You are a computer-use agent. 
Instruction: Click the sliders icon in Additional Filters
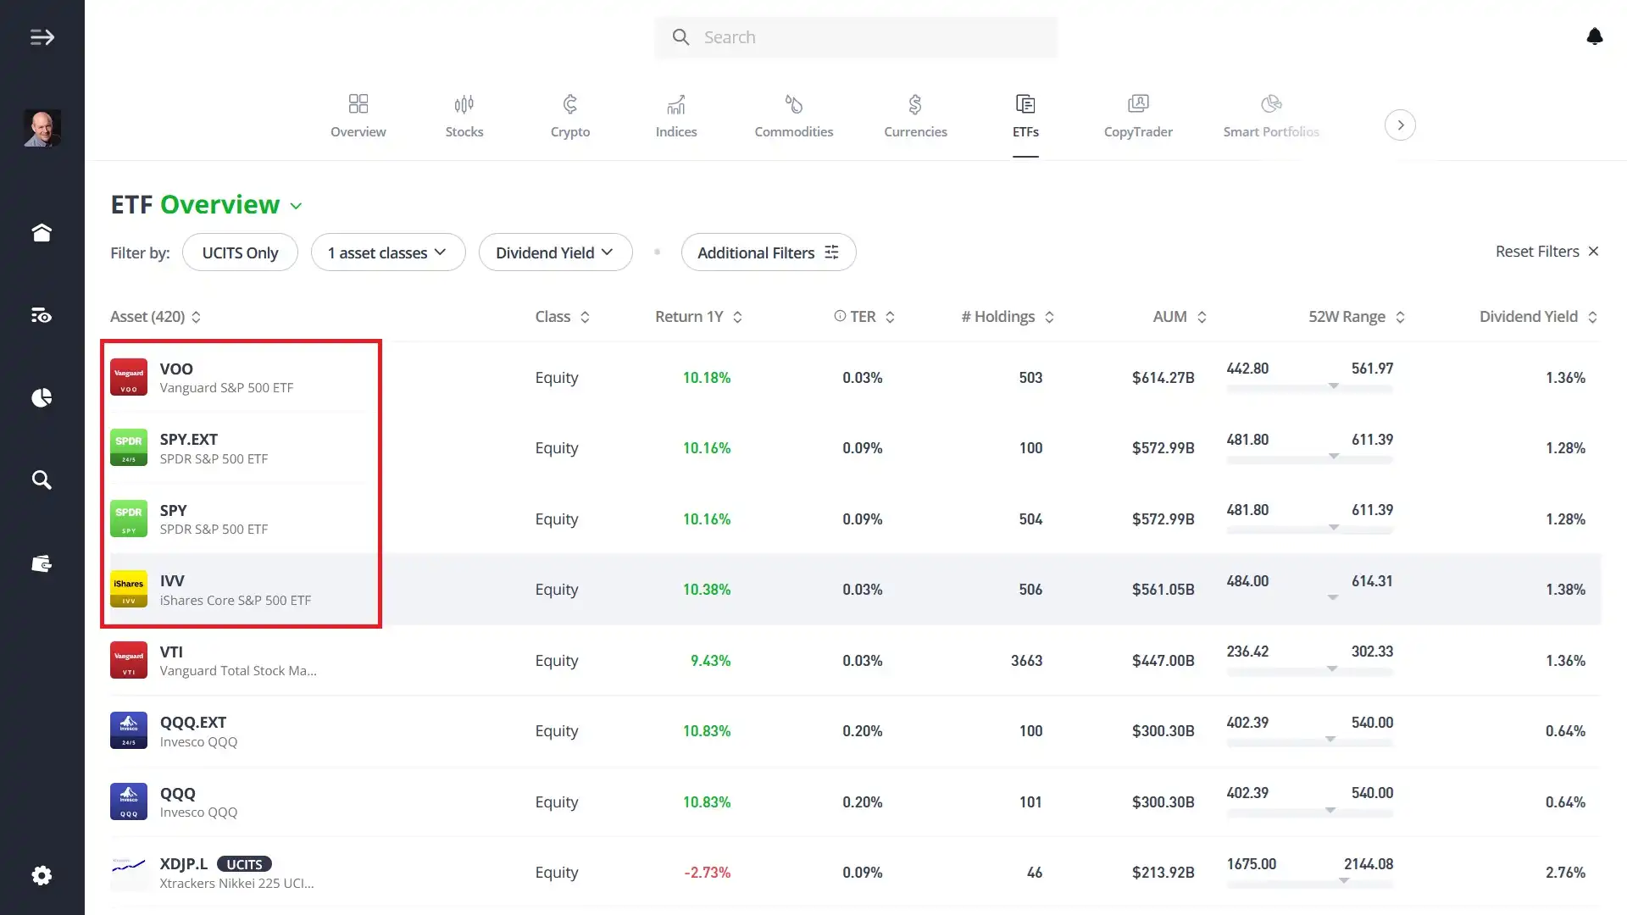(831, 252)
